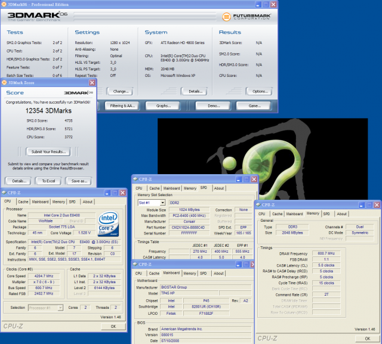This screenshot has width=382, height=344.
Task: Click the DRAM Frequency 600.7 MHz field
Action: click(326, 253)
